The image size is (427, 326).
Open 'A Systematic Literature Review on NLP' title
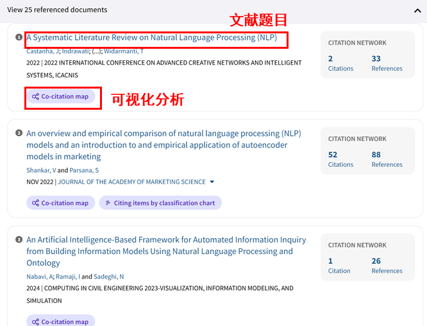point(152,38)
